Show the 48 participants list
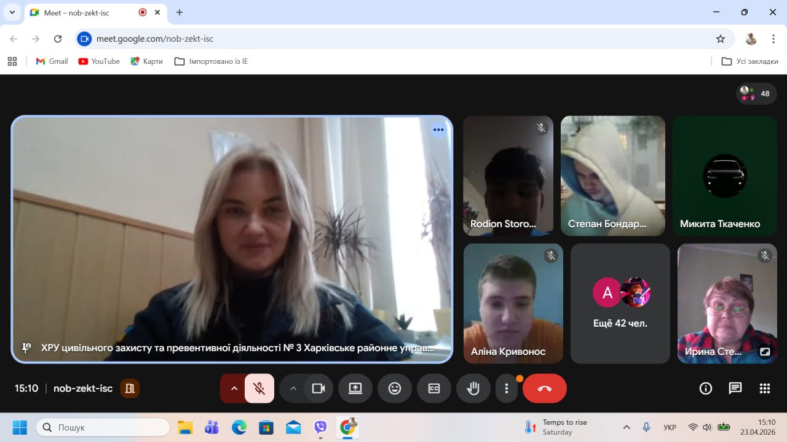This screenshot has width=787, height=442. (757, 94)
